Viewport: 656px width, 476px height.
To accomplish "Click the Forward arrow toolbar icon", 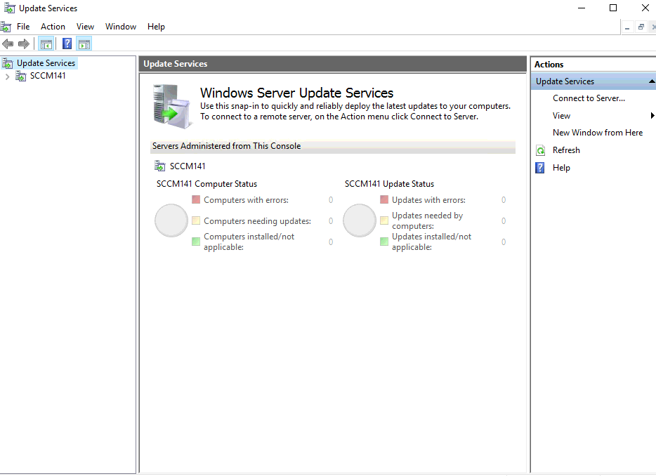I will (x=24, y=44).
